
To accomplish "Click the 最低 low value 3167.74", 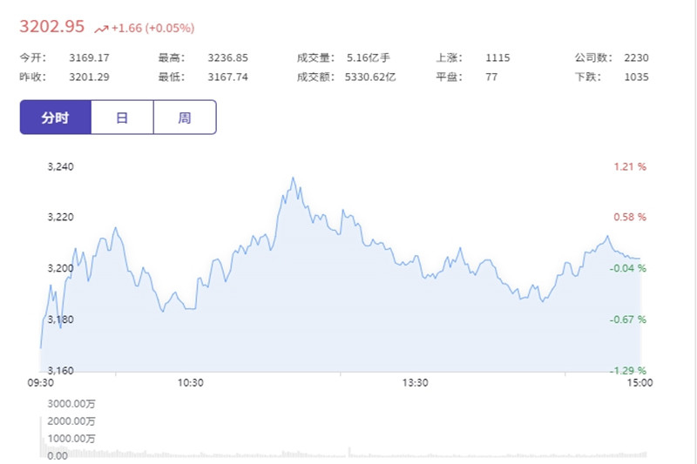I will point(227,77).
